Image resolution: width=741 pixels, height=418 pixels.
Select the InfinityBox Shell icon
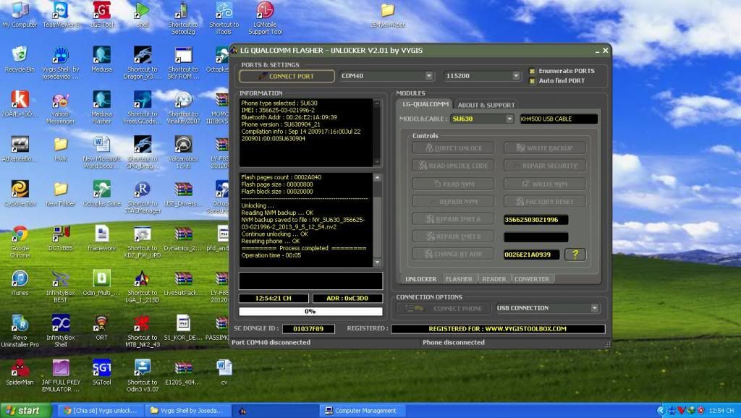(x=61, y=330)
